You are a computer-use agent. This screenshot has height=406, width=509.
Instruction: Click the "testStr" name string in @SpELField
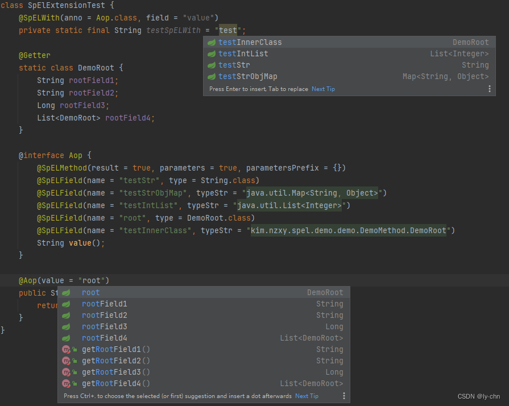[139, 180]
